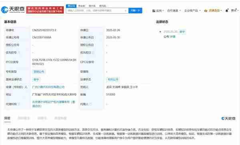Clear the search box with the x icon

point(126,10)
